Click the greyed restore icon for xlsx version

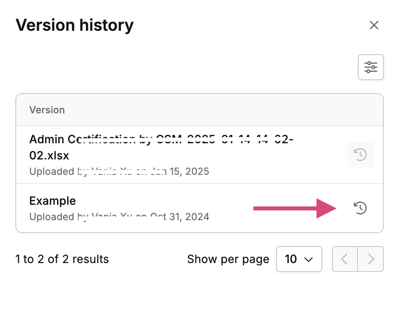360,155
